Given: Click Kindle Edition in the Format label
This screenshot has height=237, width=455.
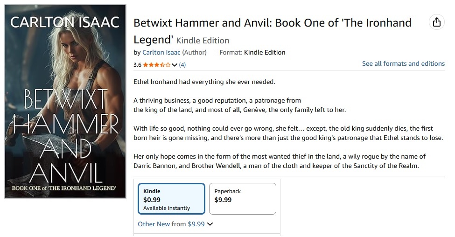Looking at the screenshot, I should tap(265, 52).
